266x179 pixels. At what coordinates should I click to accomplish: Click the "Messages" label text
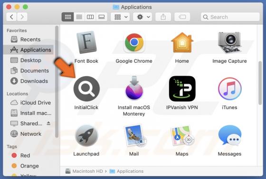pyautogui.click(x=229, y=154)
